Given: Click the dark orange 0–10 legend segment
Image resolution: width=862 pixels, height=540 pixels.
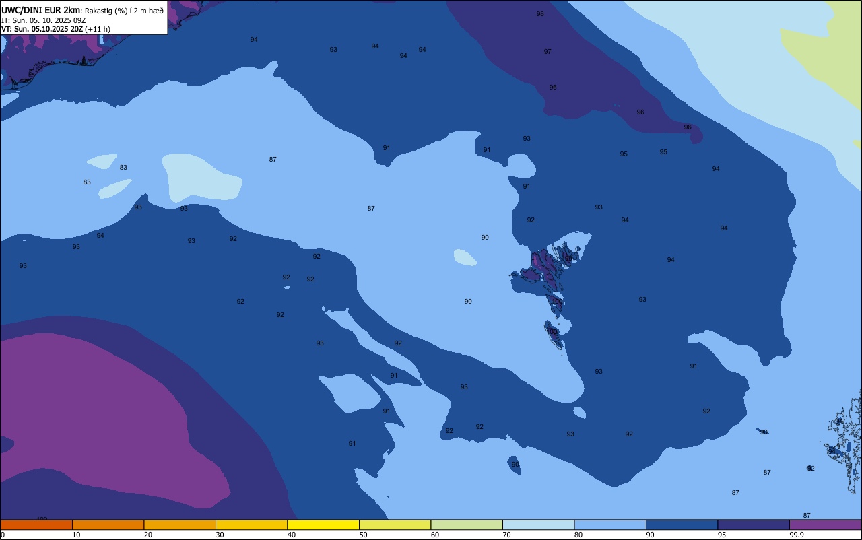Looking at the screenshot, I should (36, 525).
